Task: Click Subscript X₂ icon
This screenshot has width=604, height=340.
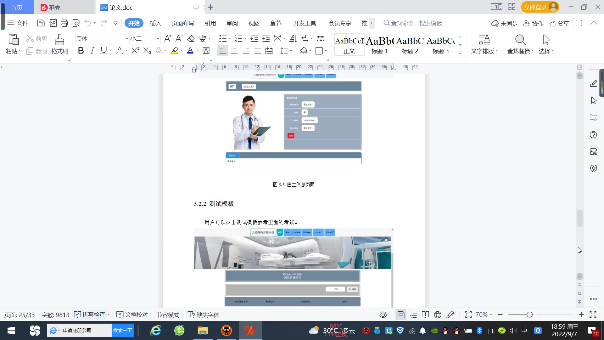Action: coord(147,50)
